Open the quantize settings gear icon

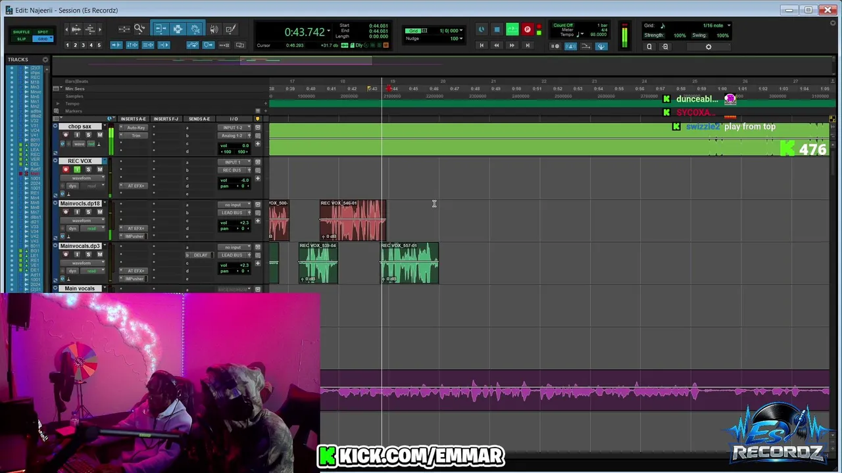click(x=708, y=47)
